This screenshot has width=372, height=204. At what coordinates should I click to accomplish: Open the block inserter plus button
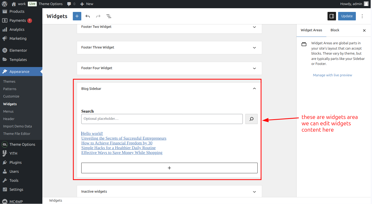click(77, 16)
